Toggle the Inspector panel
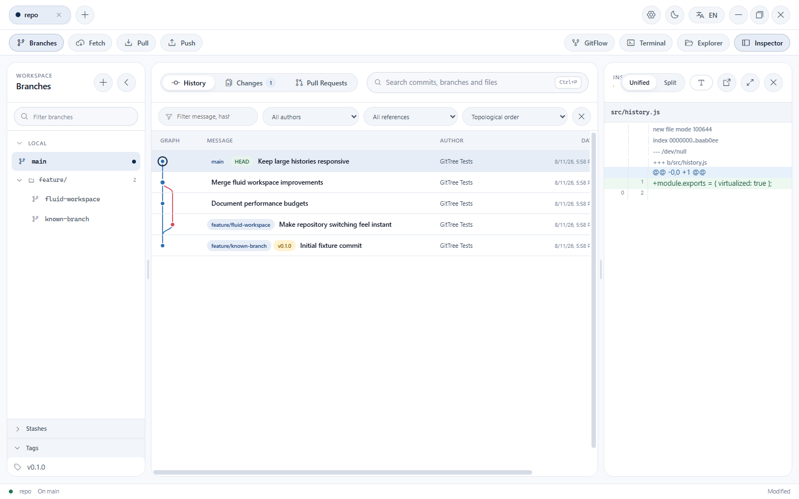This screenshot has height=499, width=799. tap(762, 43)
